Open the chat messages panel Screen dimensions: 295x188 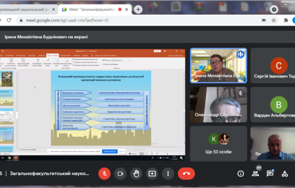coord(270,174)
